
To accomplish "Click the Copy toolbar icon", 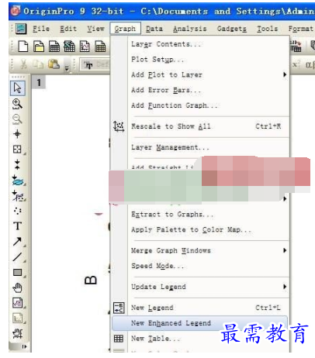I will [38, 64].
